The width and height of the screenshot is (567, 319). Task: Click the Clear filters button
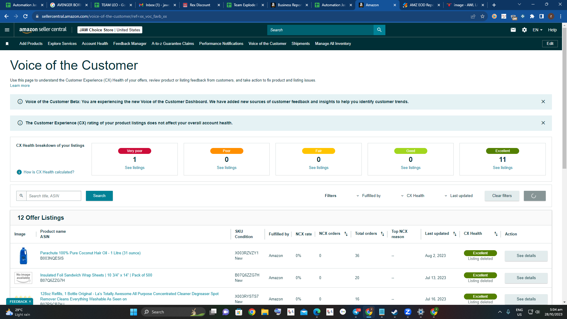click(502, 196)
